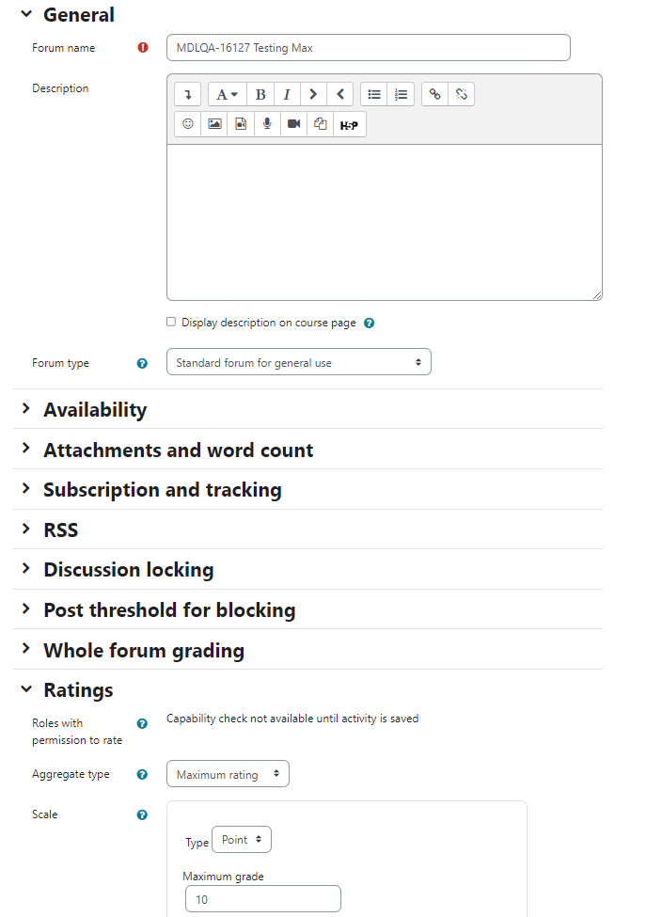The image size is (646, 917).
Task: Expand Attachments and word count section
Action: pyautogui.click(x=179, y=450)
